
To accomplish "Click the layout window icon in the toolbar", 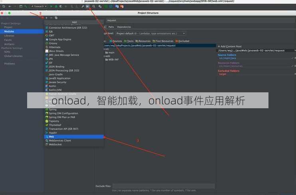I will [21, 6].
